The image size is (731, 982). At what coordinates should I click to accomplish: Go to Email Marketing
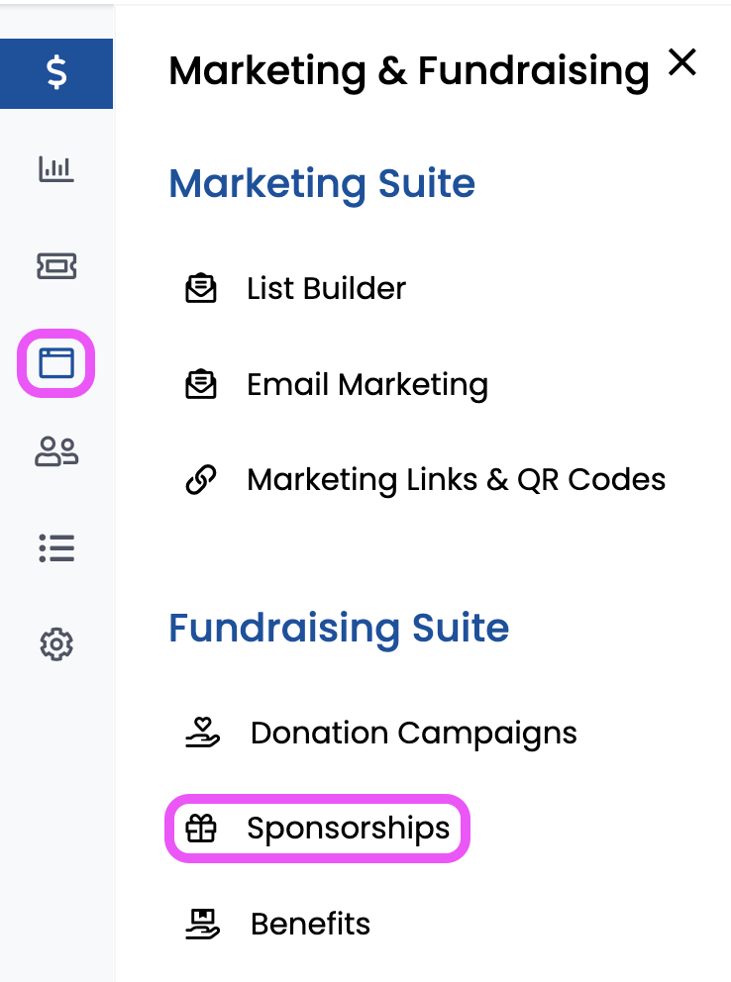tap(366, 384)
